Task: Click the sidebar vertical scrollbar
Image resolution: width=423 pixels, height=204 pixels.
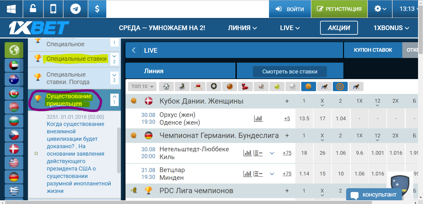Action: click(119, 150)
